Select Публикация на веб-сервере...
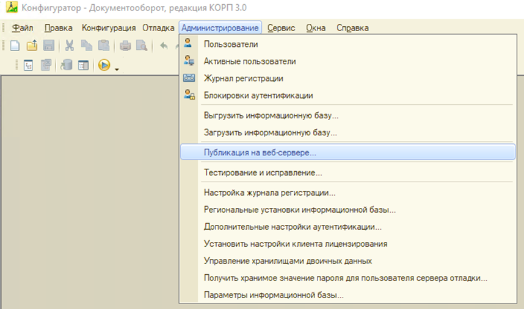The width and height of the screenshot is (524, 309). [348, 152]
